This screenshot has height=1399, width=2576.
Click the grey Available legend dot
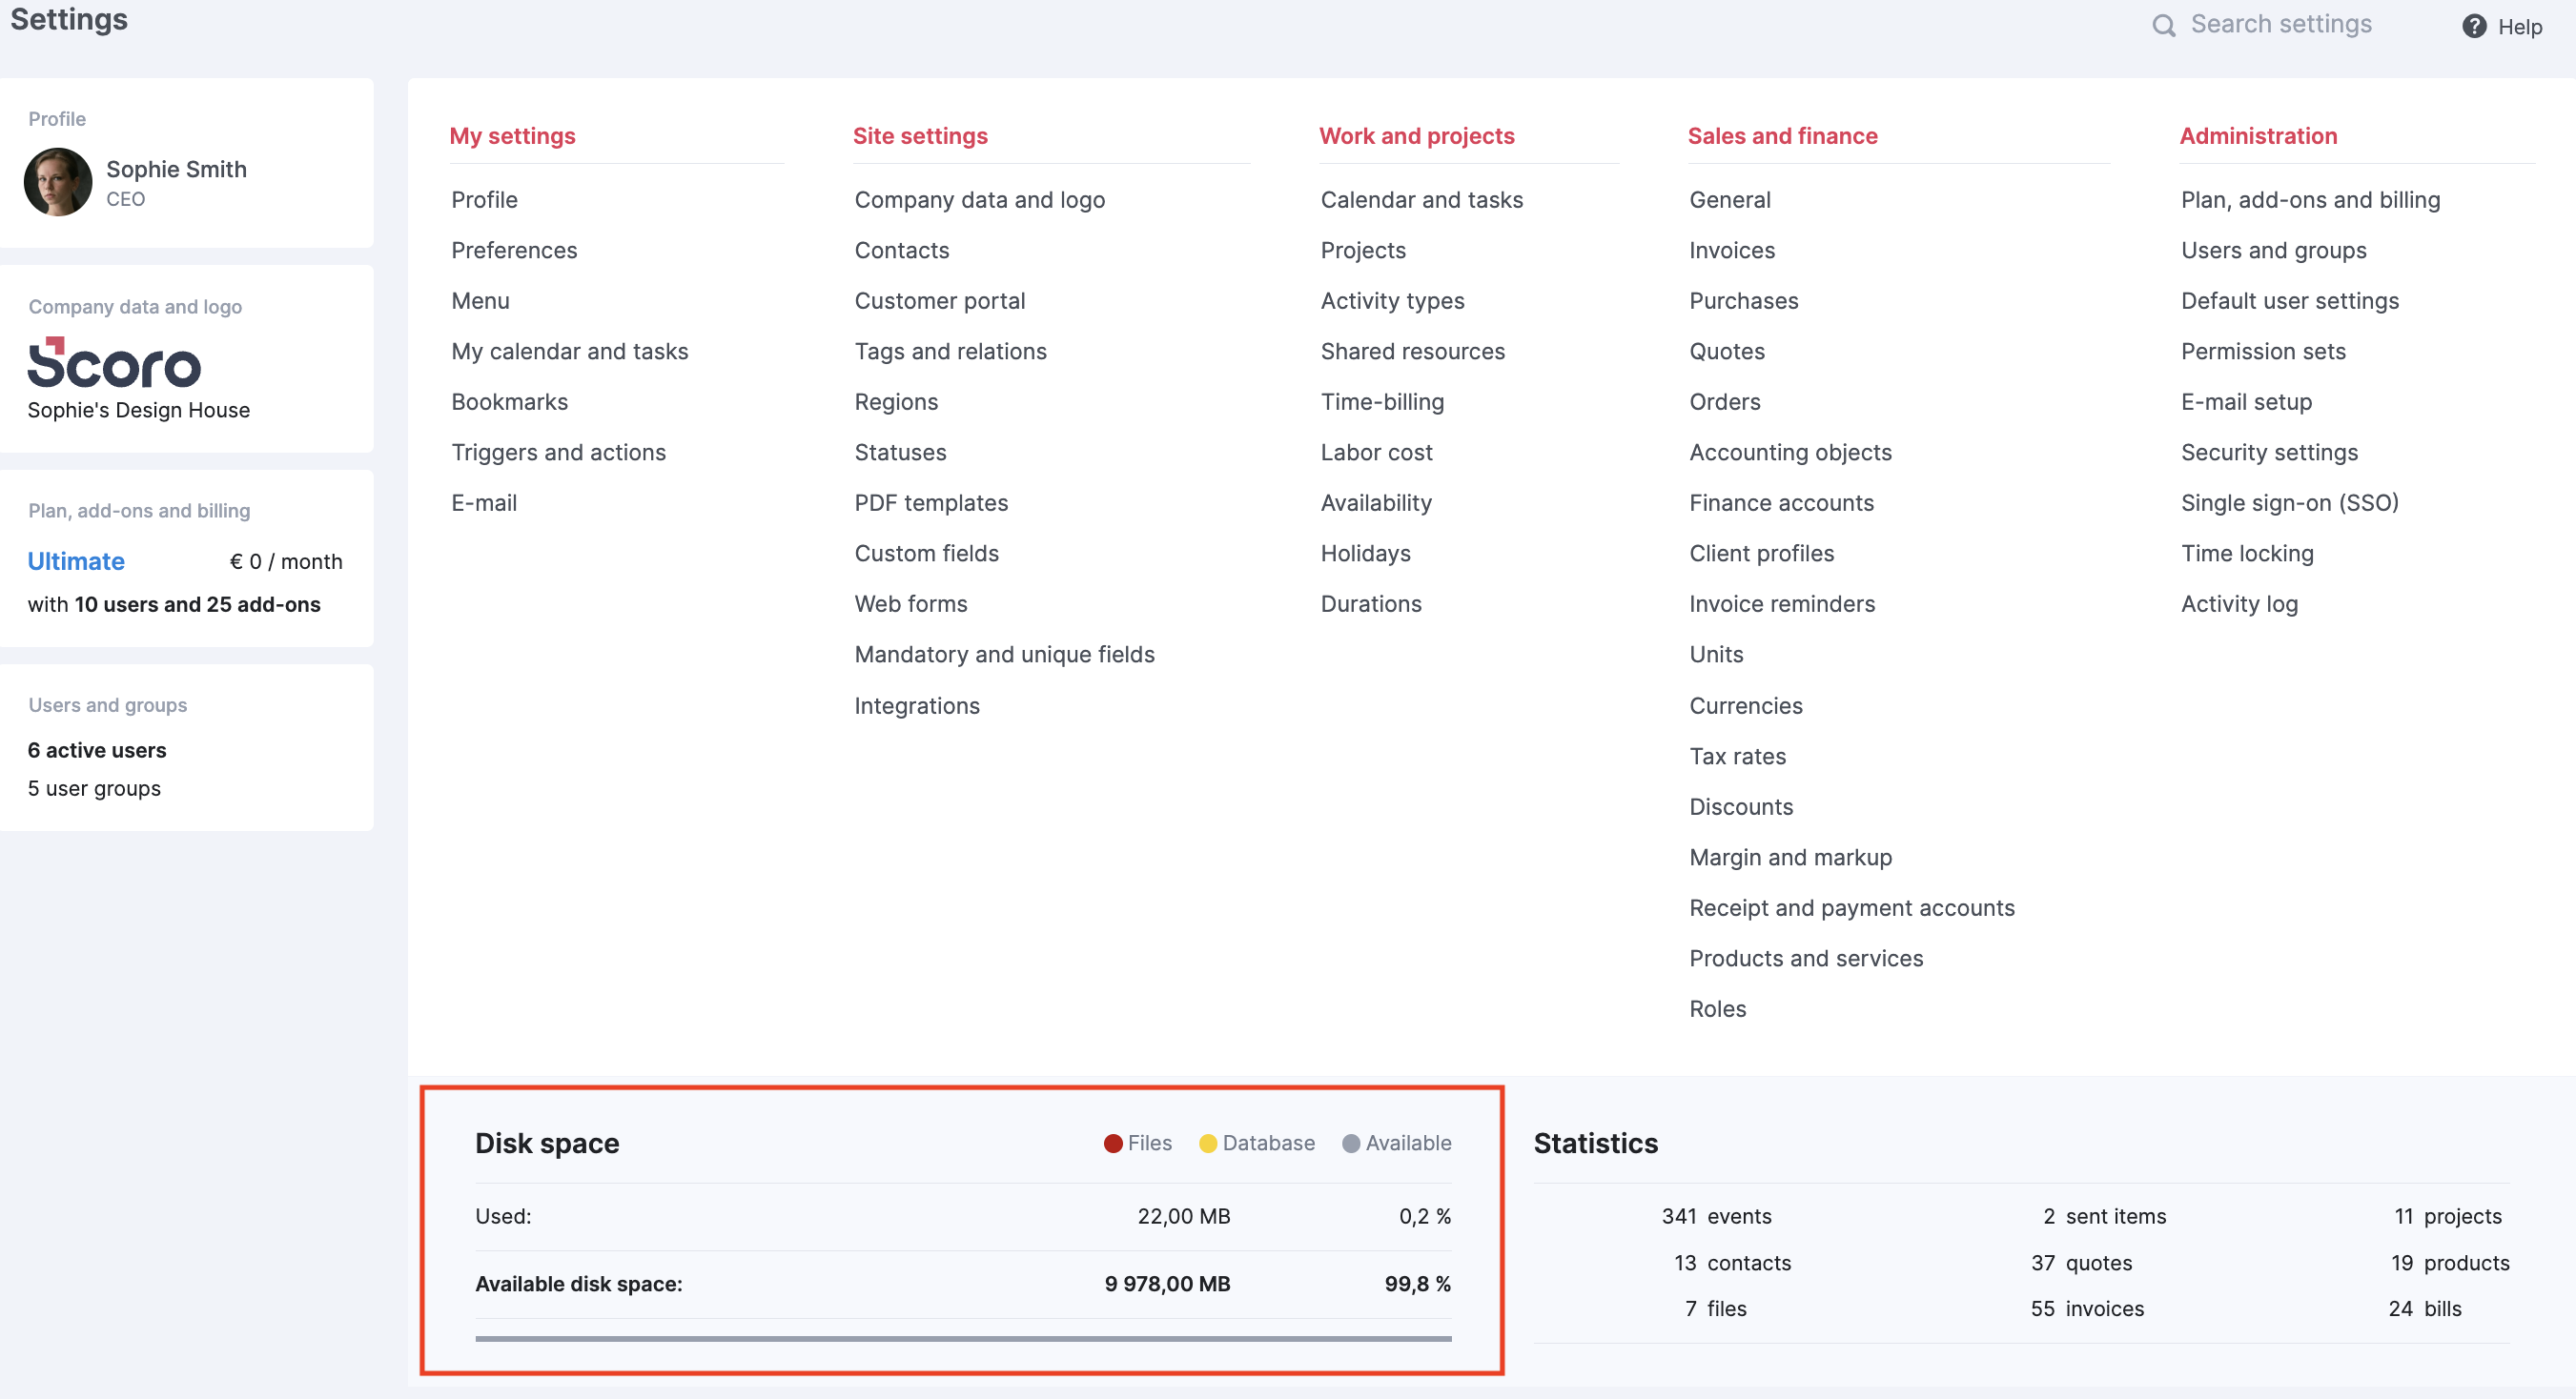pyautogui.click(x=1351, y=1144)
